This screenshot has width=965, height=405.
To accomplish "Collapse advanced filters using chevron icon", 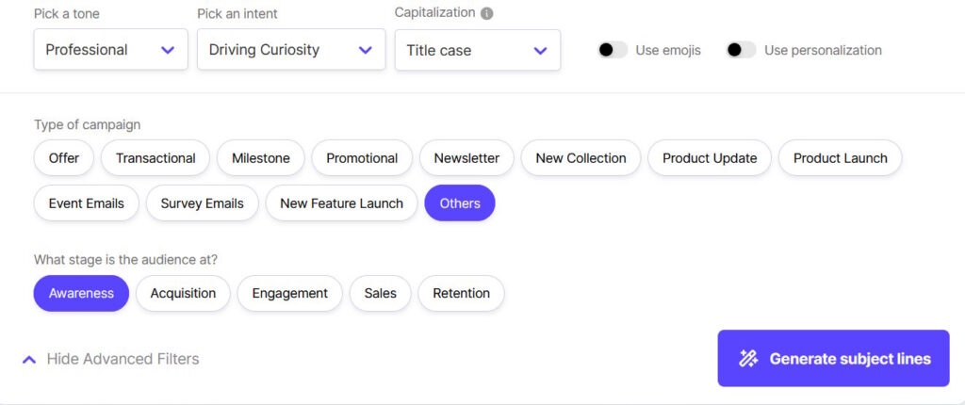I will click(29, 359).
